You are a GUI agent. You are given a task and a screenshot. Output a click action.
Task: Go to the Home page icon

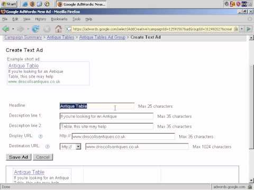[58, 29]
